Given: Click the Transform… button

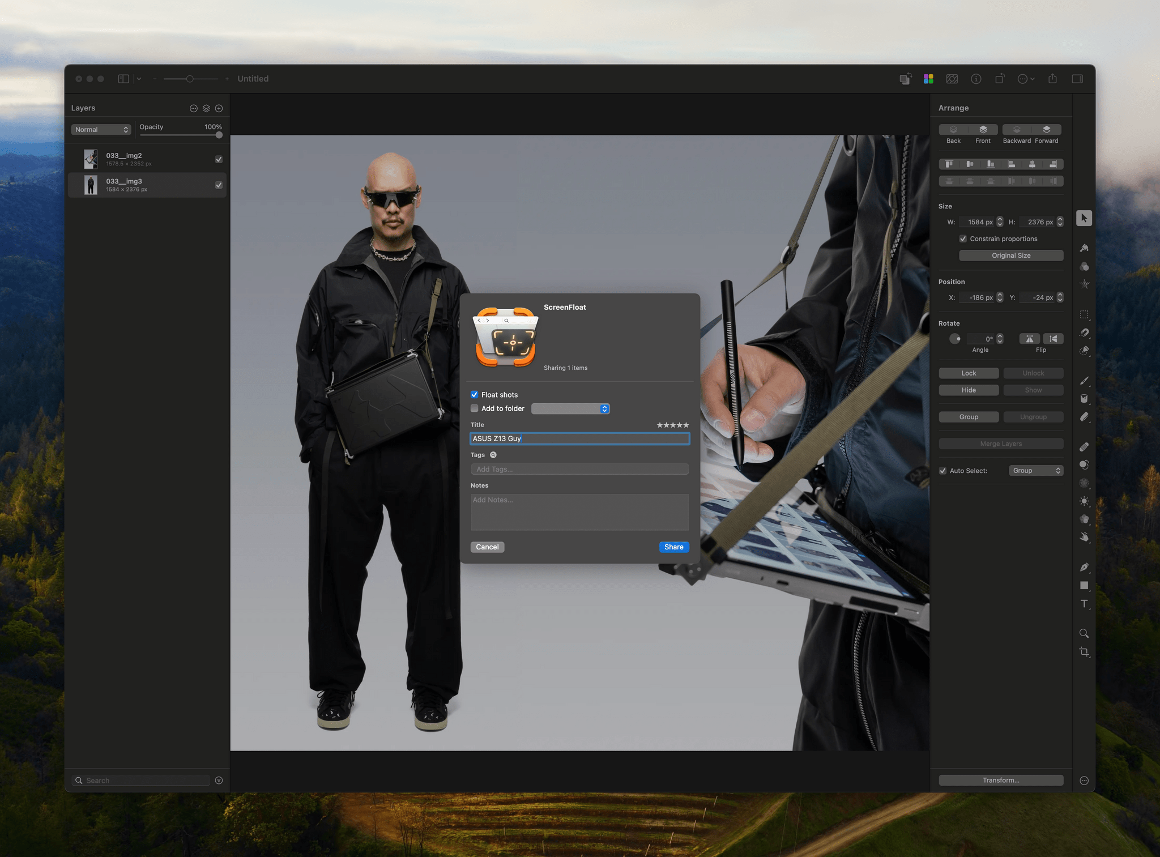Looking at the screenshot, I should click(1001, 781).
